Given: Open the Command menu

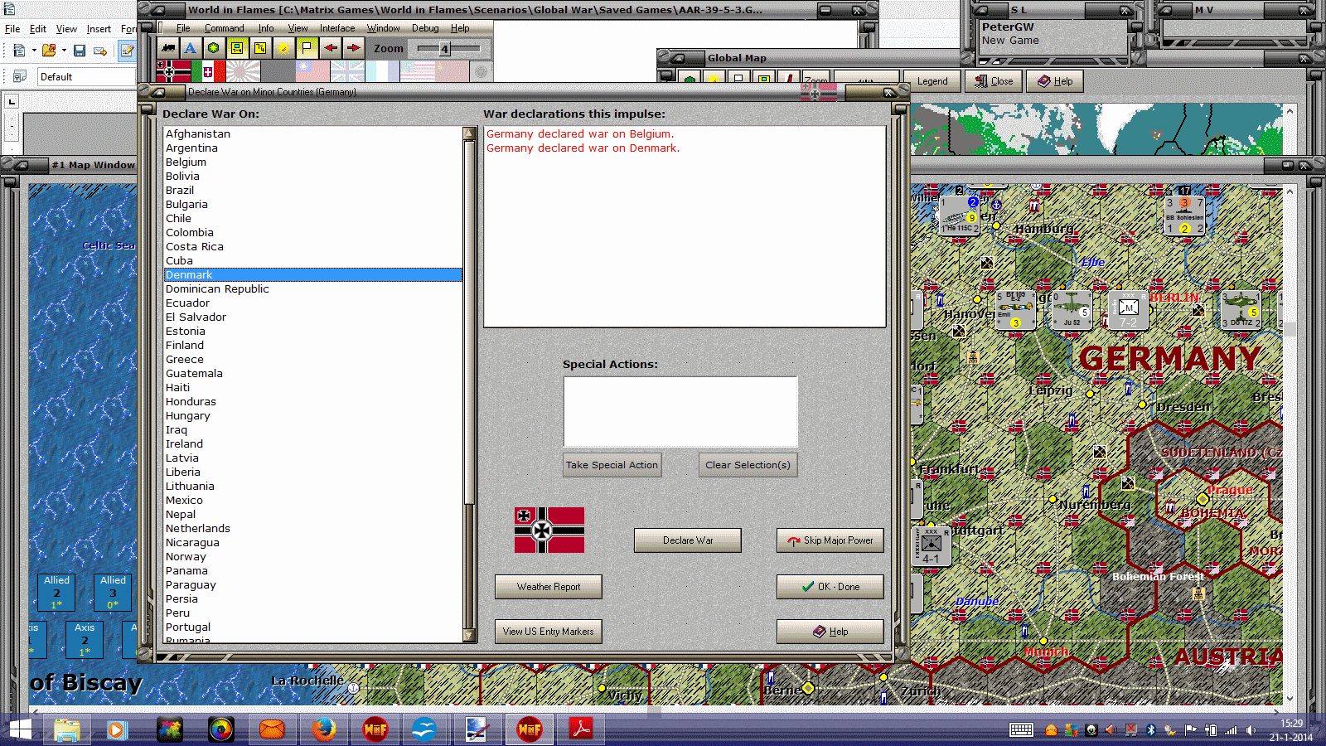Looking at the screenshot, I should coord(224,28).
